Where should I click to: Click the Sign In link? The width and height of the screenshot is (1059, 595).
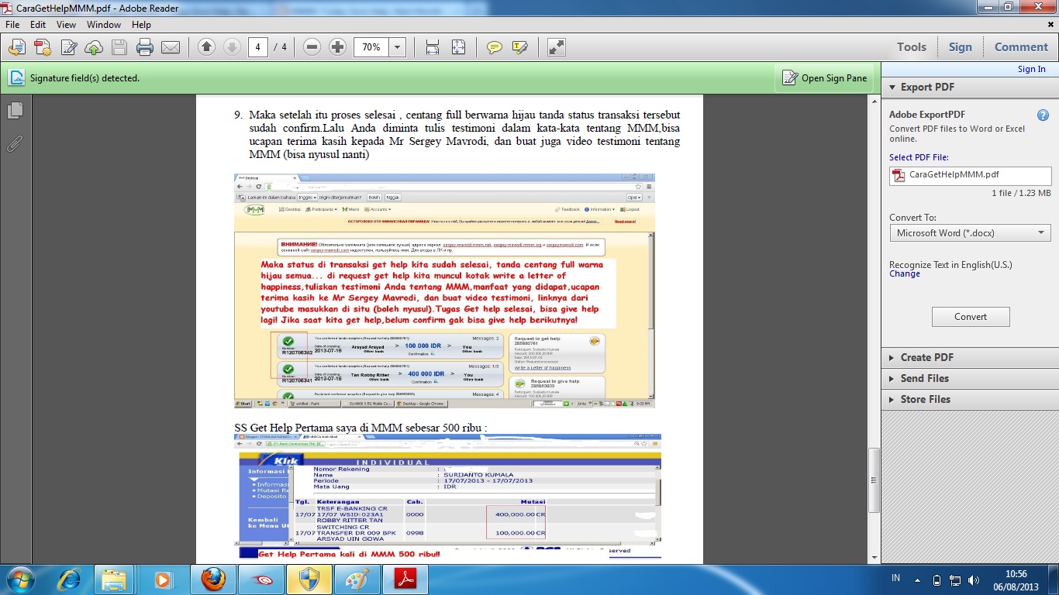coord(1031,69)
